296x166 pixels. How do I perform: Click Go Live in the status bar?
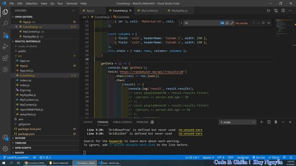coord(259,157)
